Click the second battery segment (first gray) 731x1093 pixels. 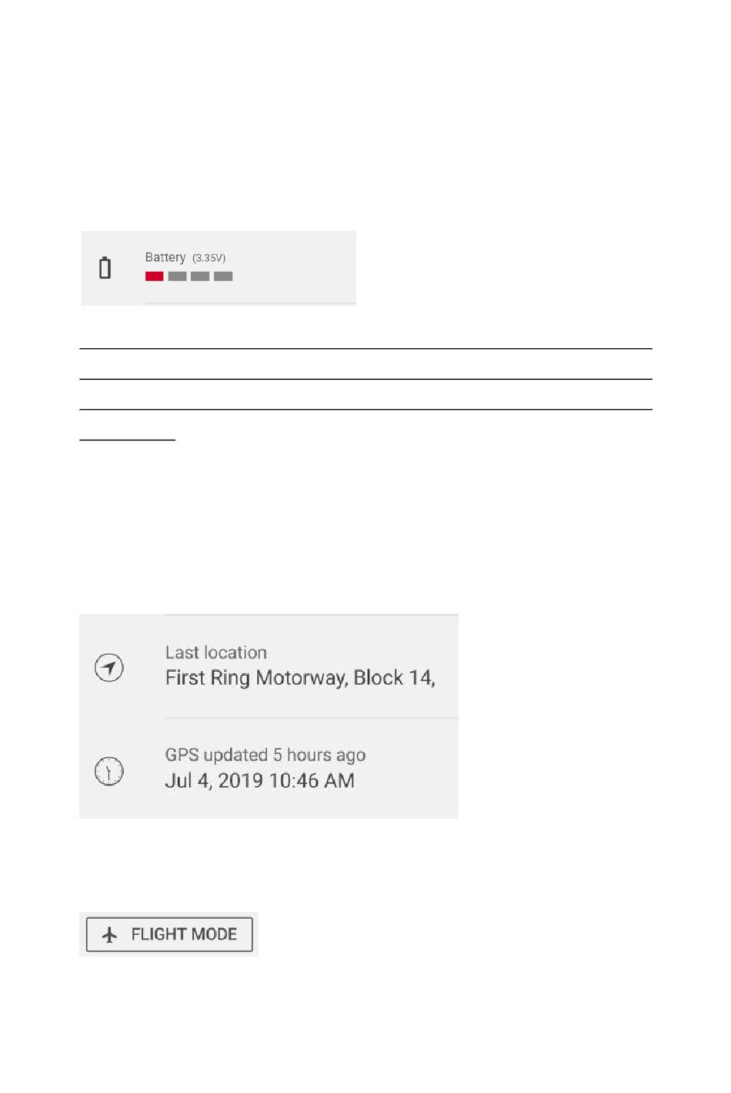177,277
